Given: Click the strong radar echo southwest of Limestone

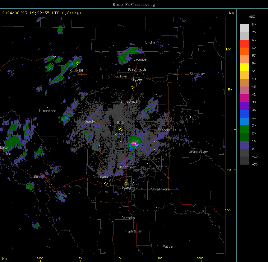Looking at the screenshot, I should pyautogui.click(x=66, y=118).
